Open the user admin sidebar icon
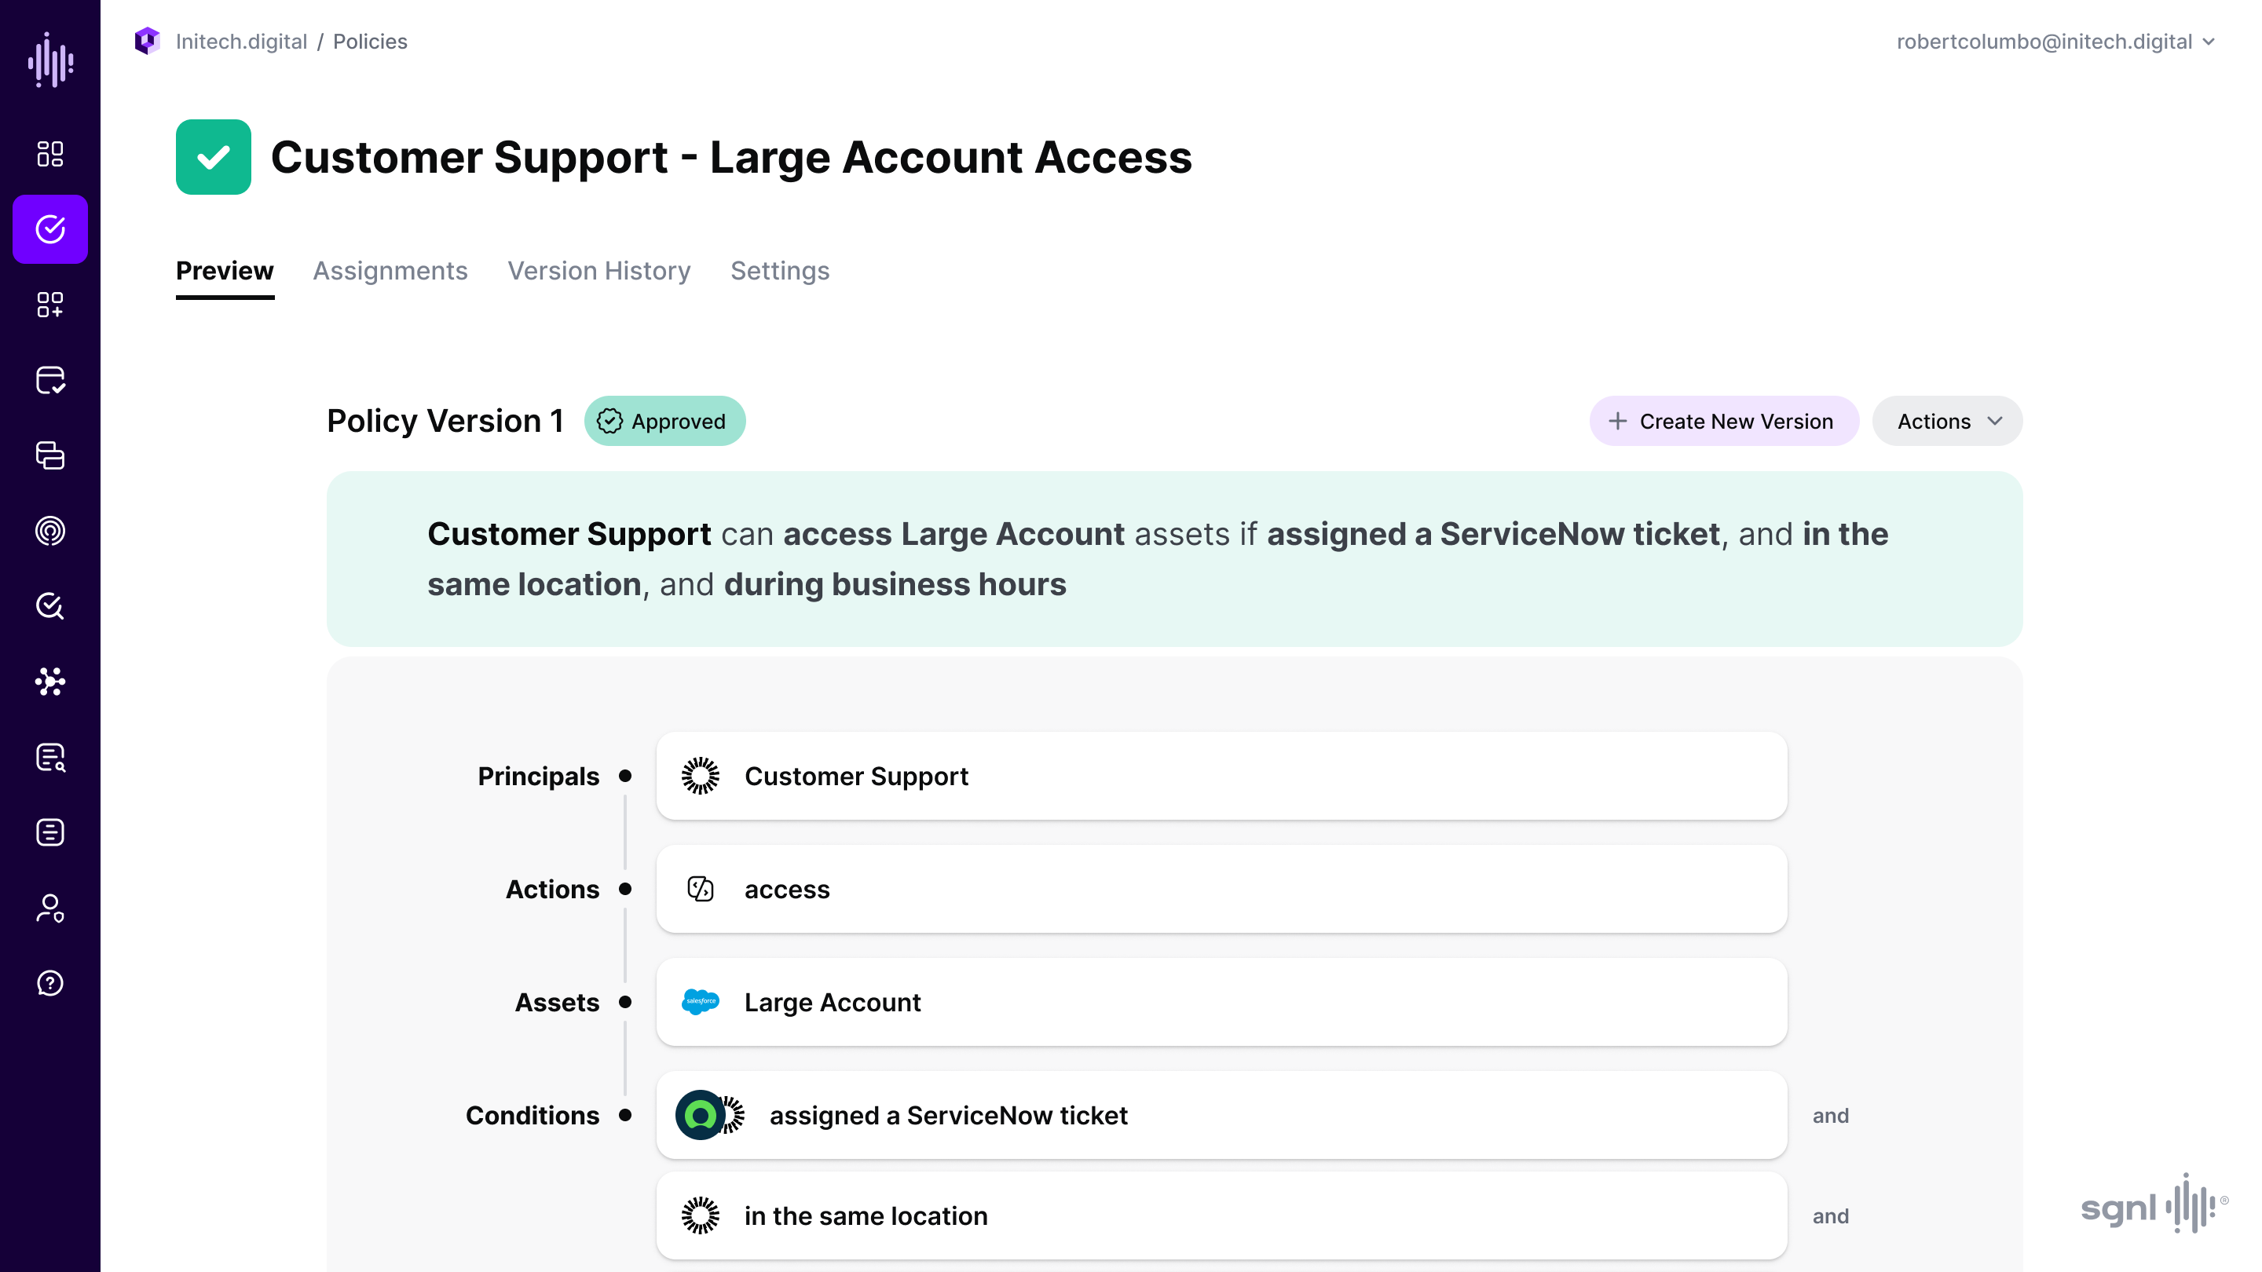Viewport: 2262px width, 1272px height. coord(50,908)
